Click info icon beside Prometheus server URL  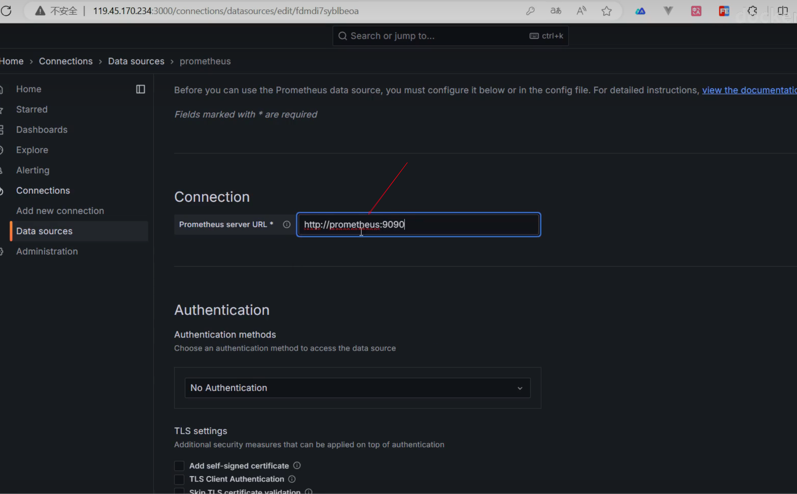click(x=287, y=224)
